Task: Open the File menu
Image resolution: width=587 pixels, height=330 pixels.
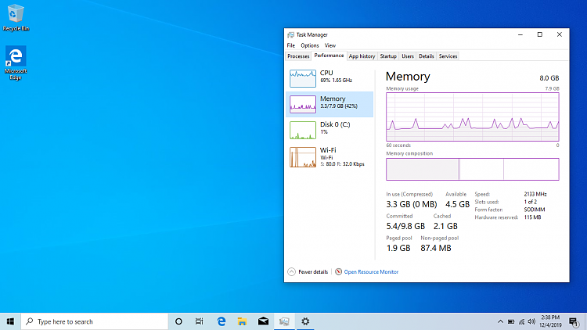Action: [x=291, y=45]
